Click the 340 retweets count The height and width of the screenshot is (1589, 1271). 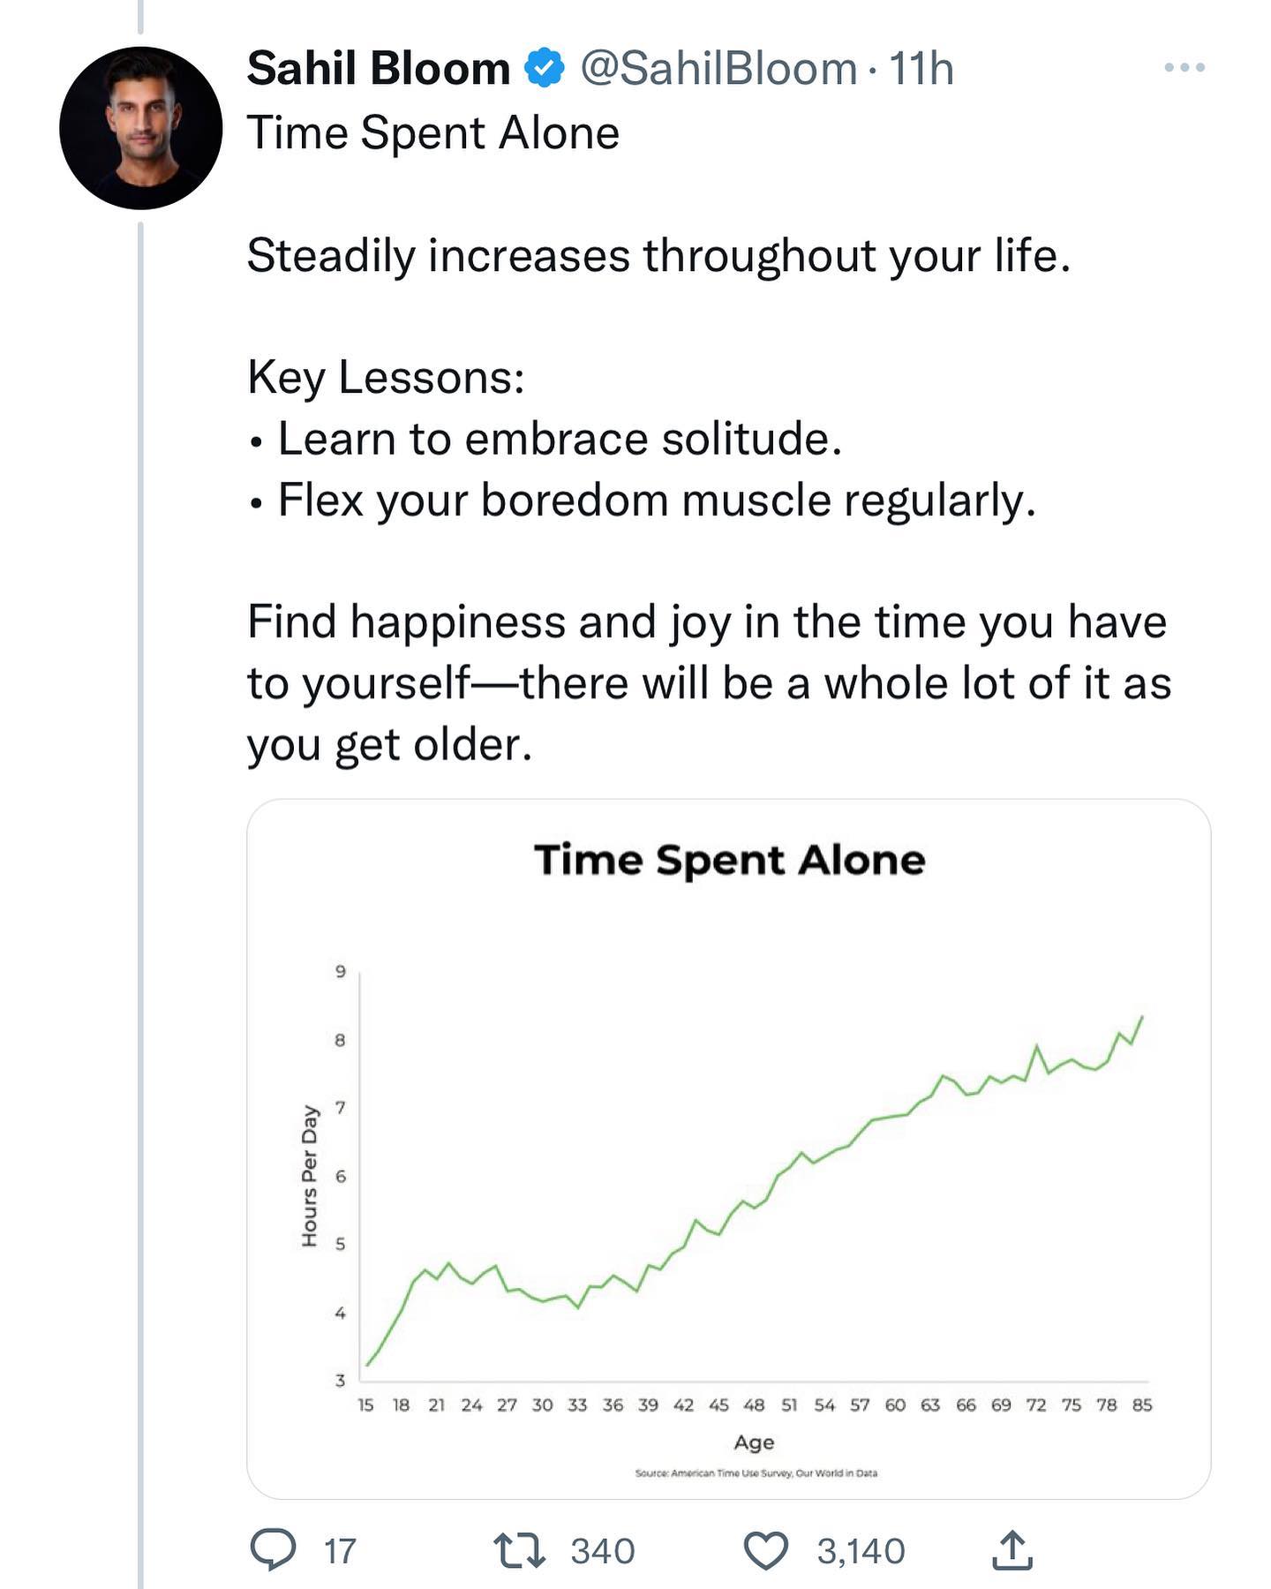(603, 1551)
